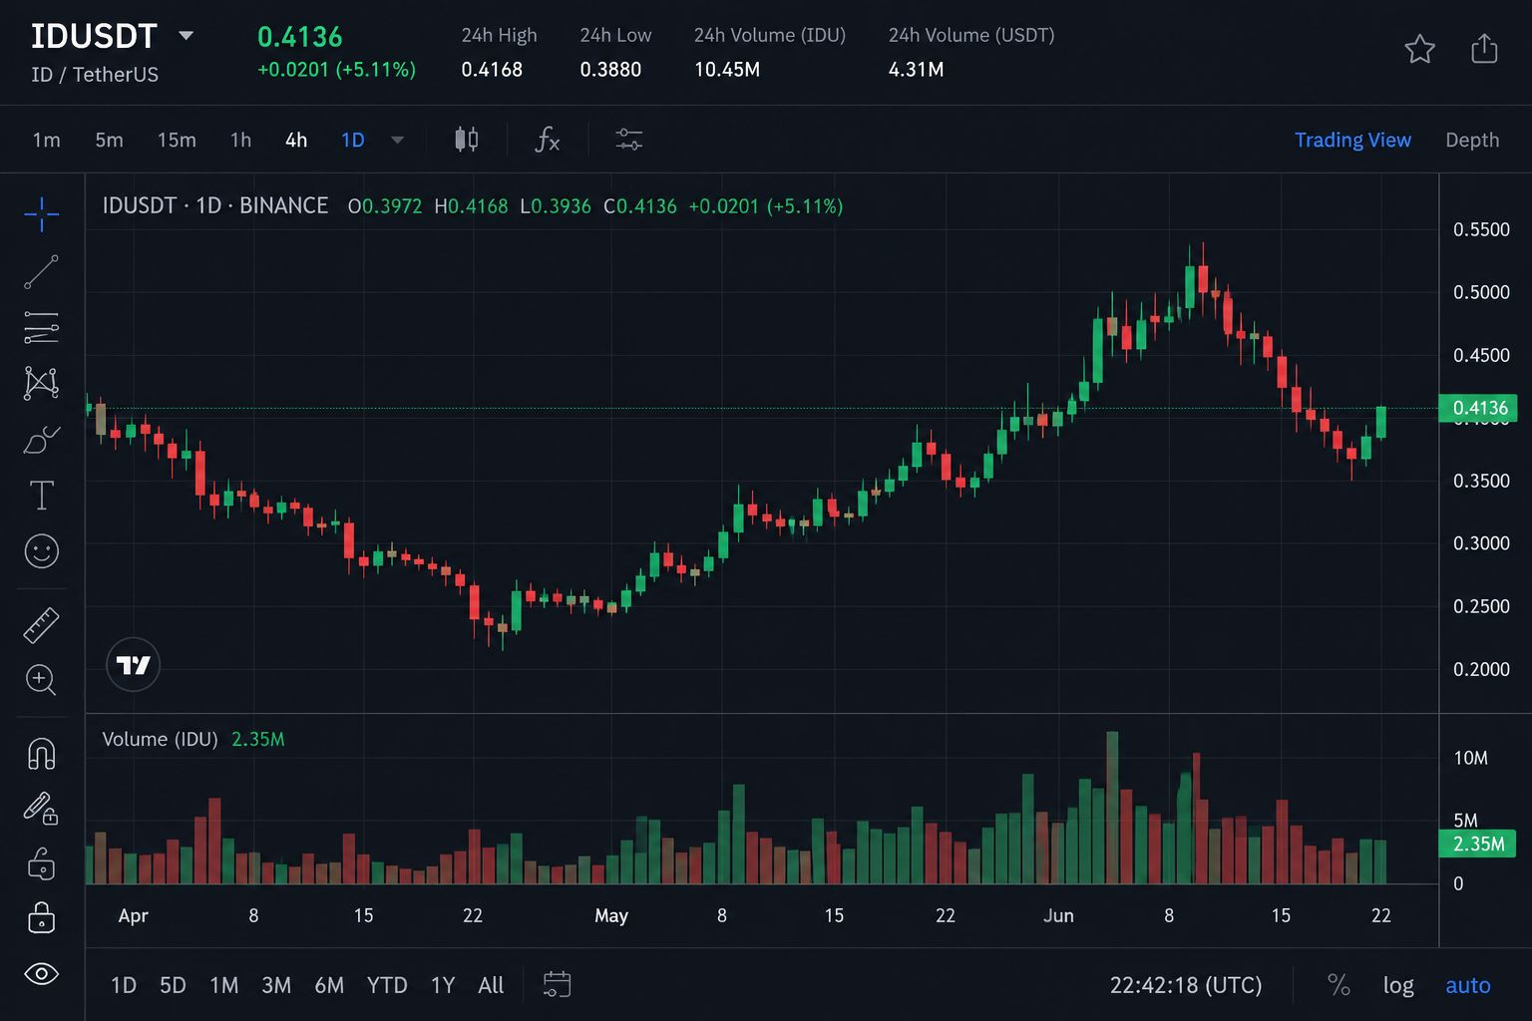This screenshot has height=1021, width=1532.
Task: Select the text annotation tool
Action: 41,495
